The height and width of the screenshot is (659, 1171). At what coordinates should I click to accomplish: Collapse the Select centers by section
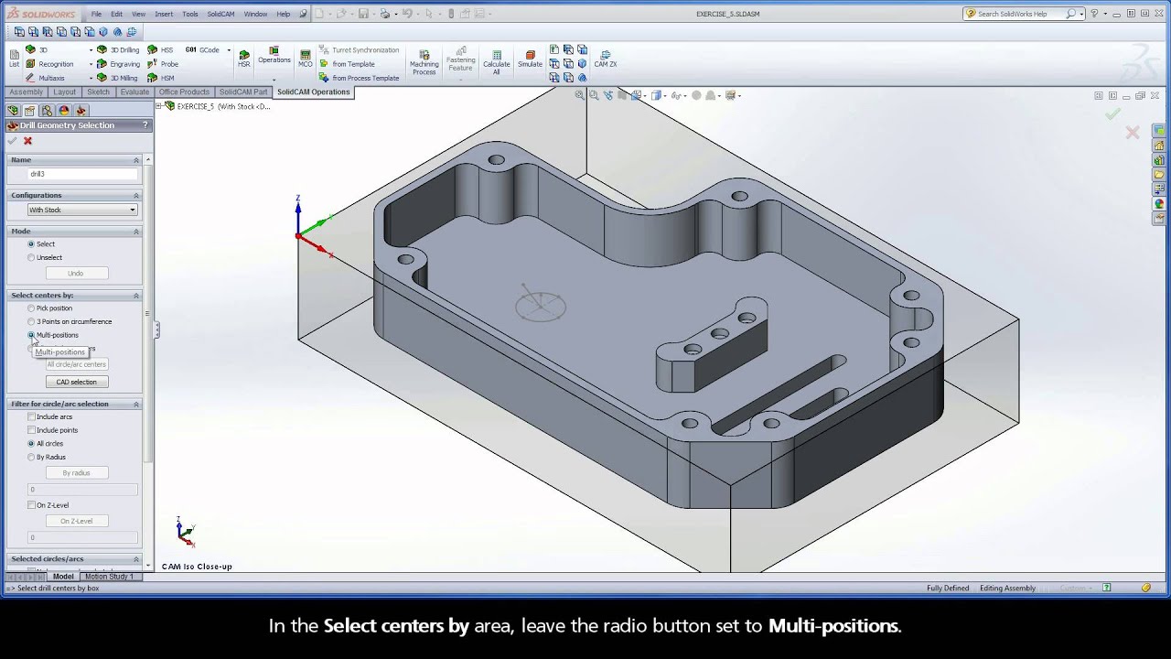point(136,296)
